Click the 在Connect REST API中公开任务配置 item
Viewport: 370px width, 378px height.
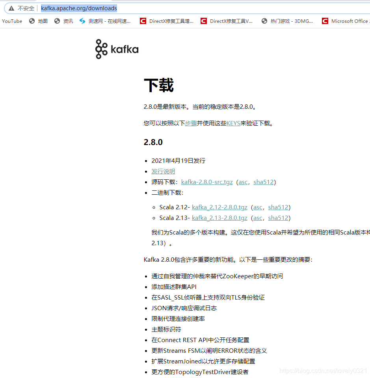coord(200,340)
